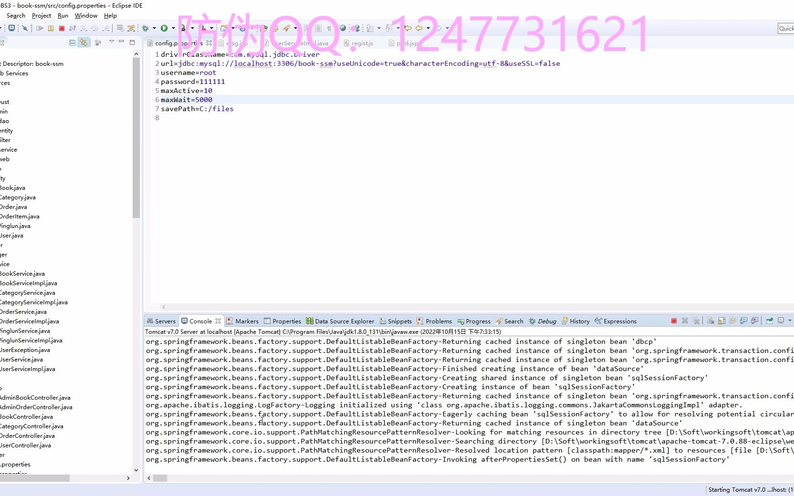Click Clear Console icon
The height and width of the screenshot is (496, 794).
[710, 320]
